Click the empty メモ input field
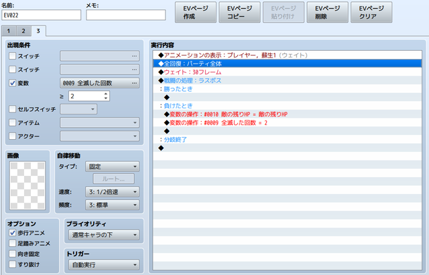429x275 pixels. (126, 15)
